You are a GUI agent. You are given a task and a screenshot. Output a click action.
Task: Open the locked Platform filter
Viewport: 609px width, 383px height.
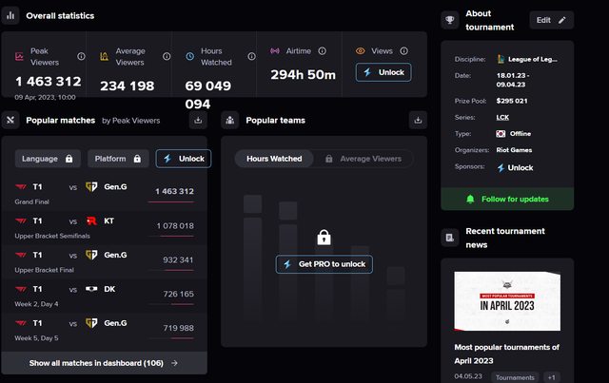[x=119, y=159]
